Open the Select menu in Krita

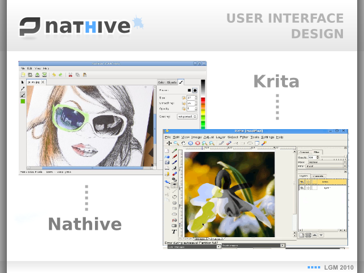click(233, 137)
